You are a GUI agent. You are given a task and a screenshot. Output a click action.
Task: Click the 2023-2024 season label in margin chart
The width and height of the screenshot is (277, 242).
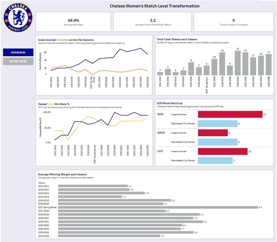44,232
